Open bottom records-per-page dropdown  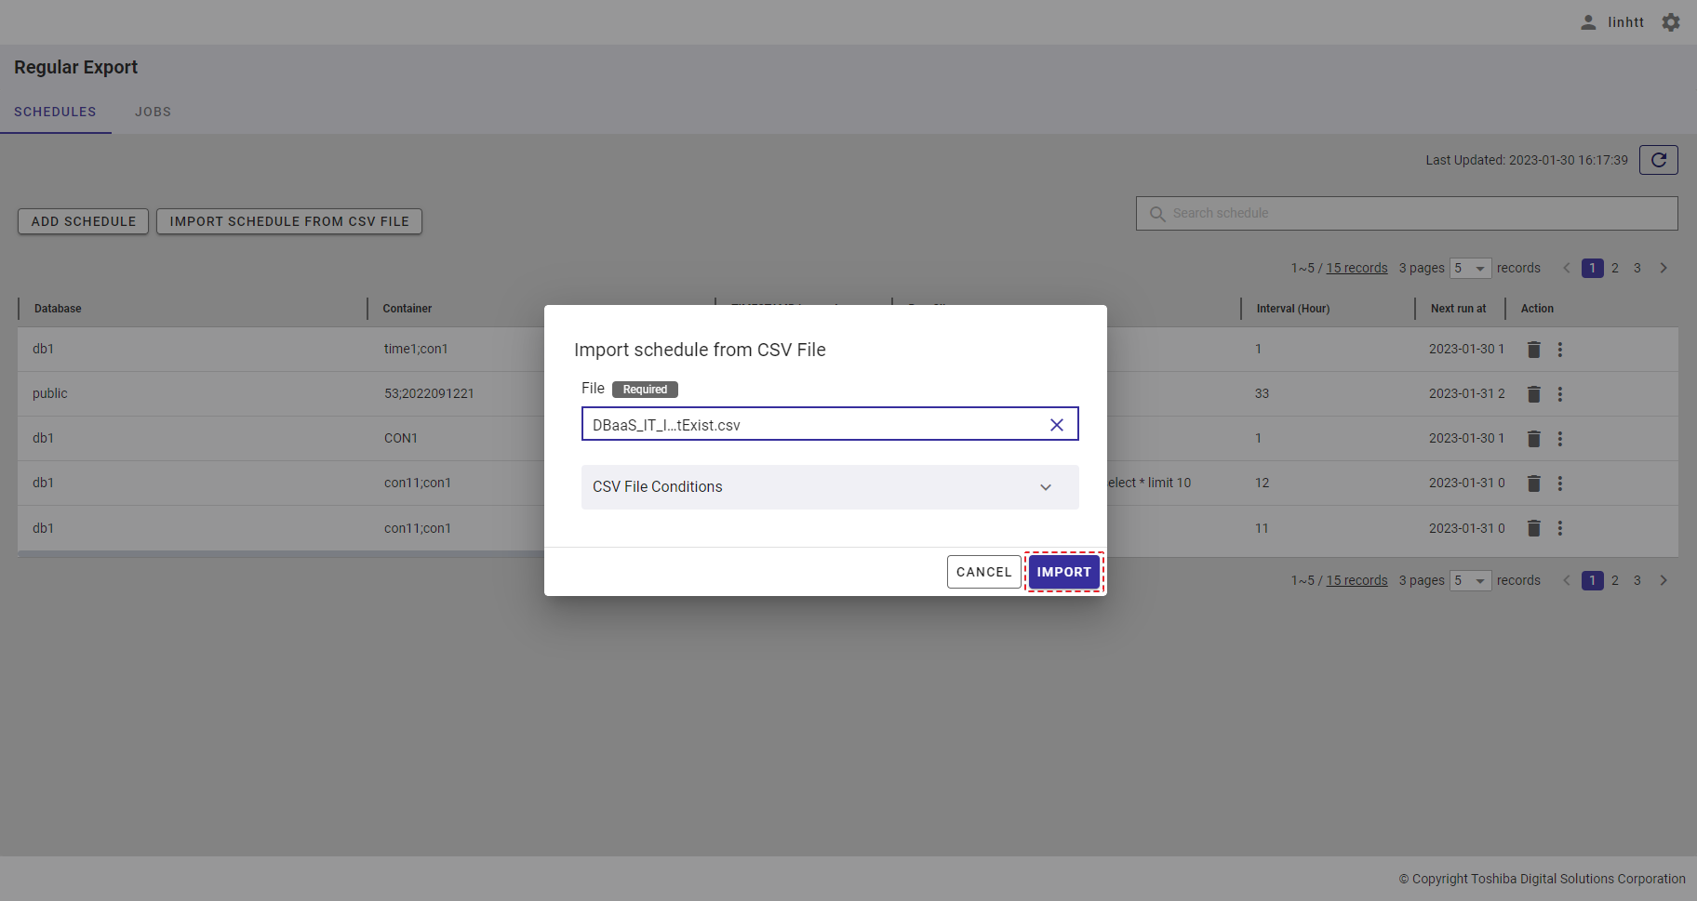(1470, 580)
